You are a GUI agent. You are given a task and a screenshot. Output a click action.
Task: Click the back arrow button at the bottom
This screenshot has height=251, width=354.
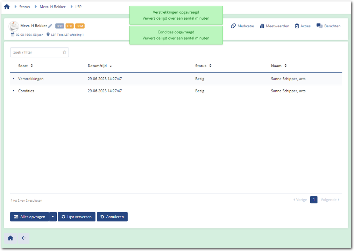(23, 238)
